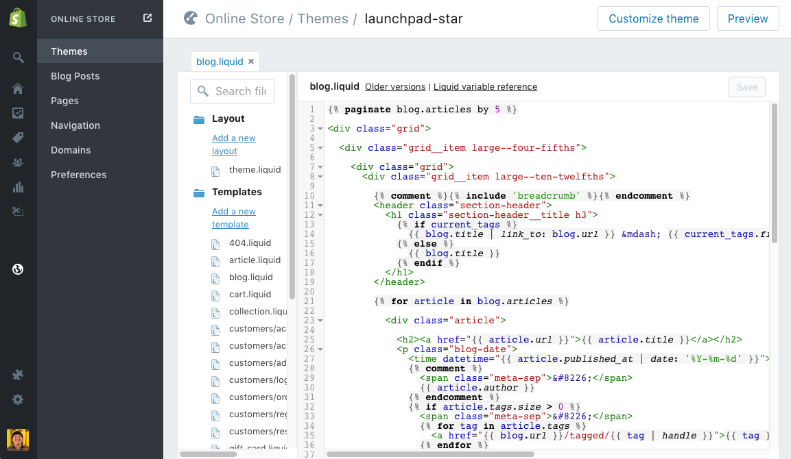The width and height of the screenshot is (791, 459).
Task: Click the launchpad-star theme title
Action: pos(414,18)
